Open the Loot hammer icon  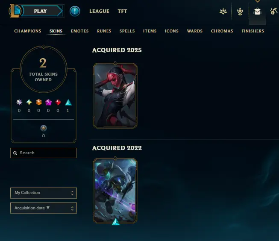pos(274,11)
